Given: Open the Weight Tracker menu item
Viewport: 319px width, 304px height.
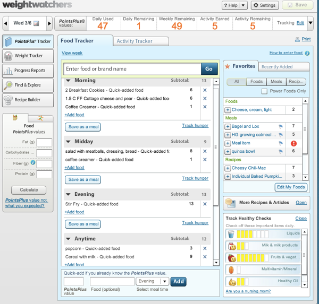Looking at the screenshot, I should (28, 56).
